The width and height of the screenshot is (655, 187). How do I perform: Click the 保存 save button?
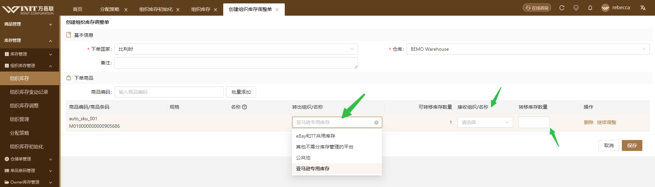pos(632,145)
